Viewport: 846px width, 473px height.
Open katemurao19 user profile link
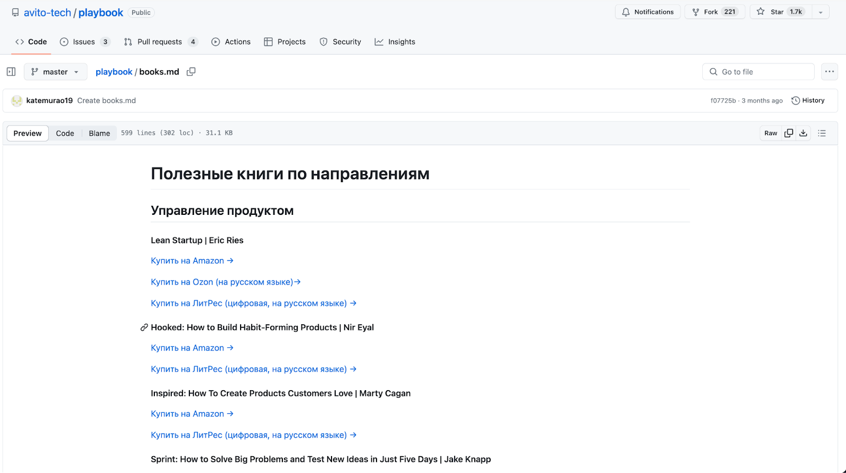pos(50,100)
